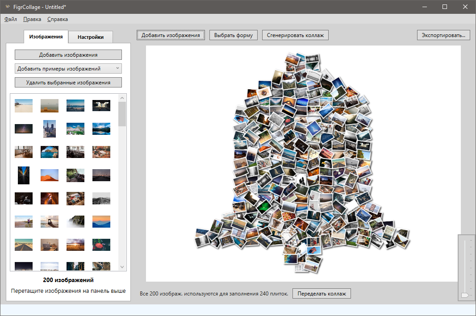Screen dimensions: 476x316
Task: Select the skyscraper city portrait thumbnail
Action: click(x=49, y=129)
